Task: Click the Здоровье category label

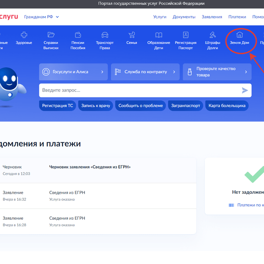Action: [x=24, y=42]
